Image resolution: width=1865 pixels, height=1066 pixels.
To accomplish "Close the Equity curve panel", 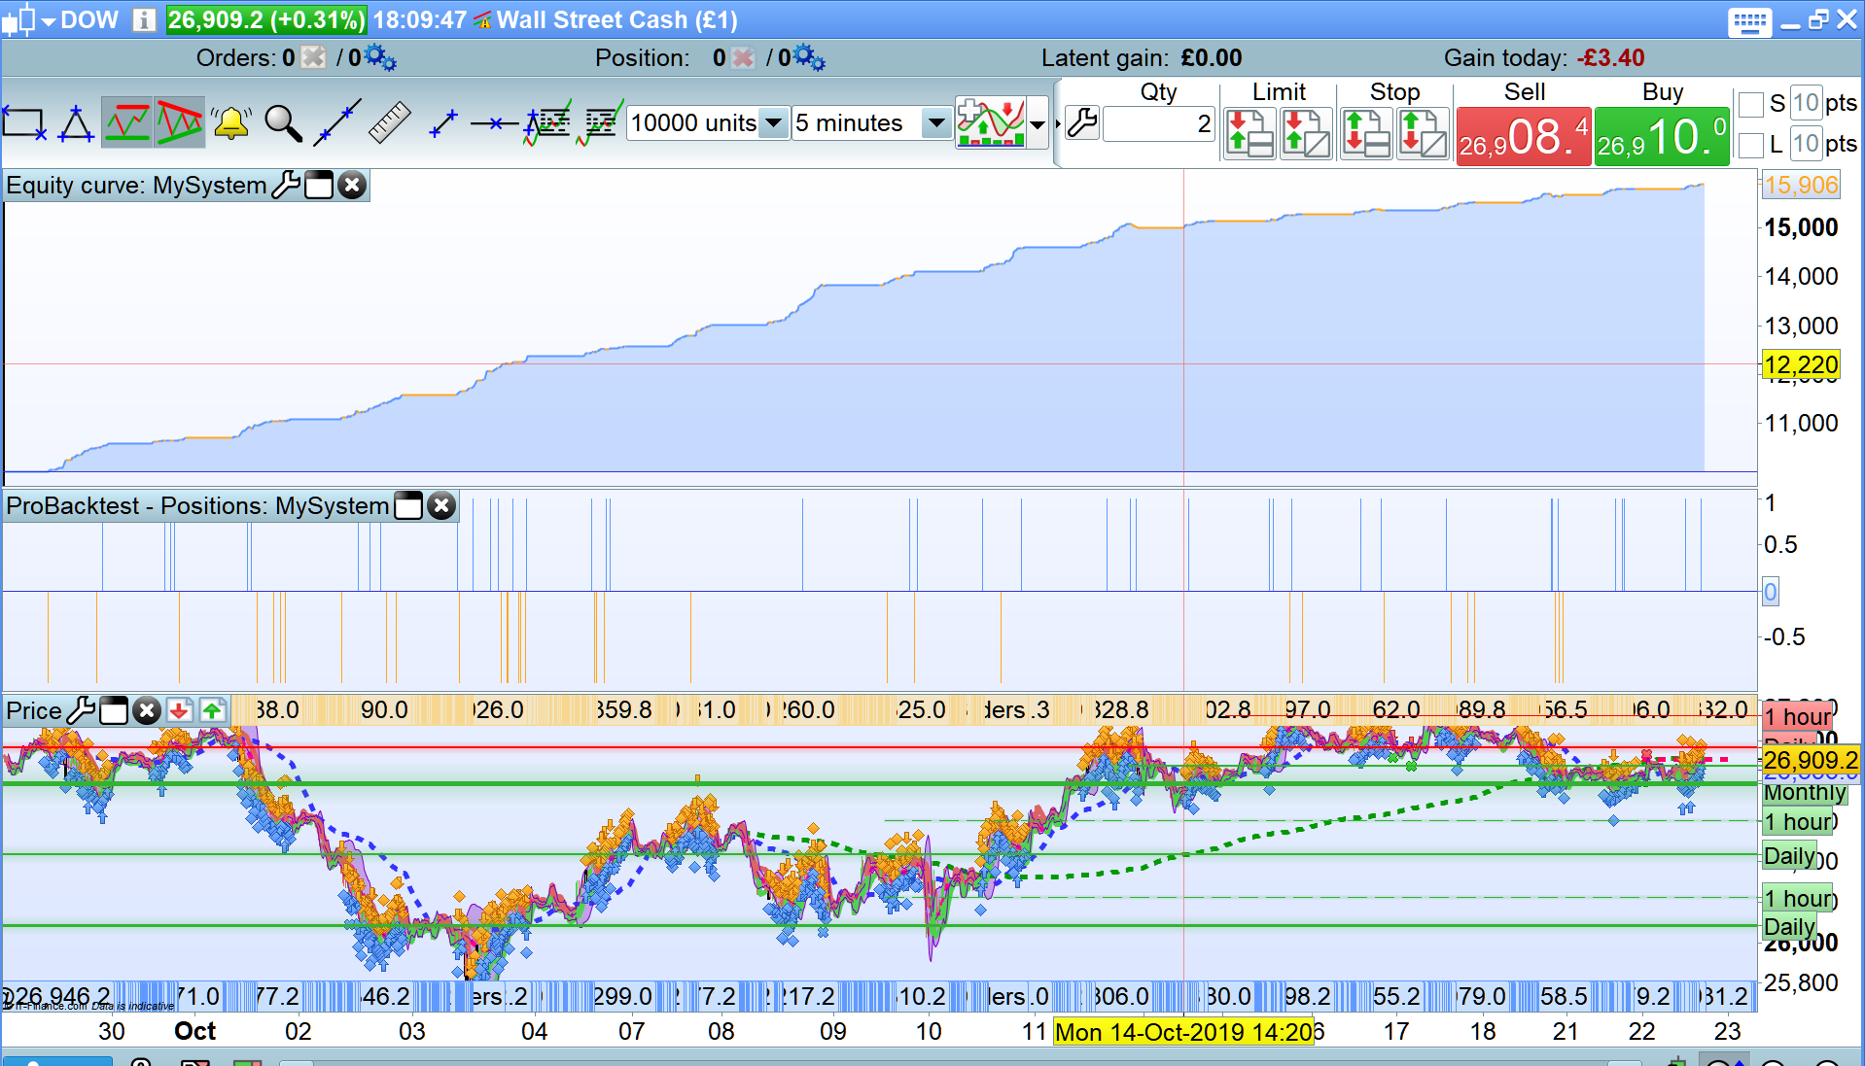I will click(352, 185).
